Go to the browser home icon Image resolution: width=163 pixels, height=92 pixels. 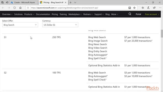pyautogui.click(x=20, y=8)
